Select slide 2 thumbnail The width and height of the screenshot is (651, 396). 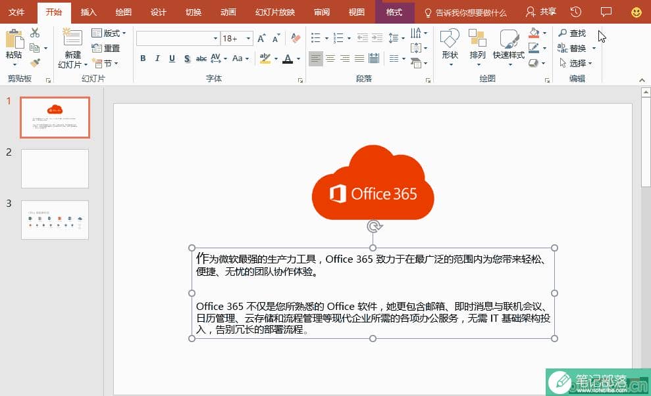click(x=55, y=169)
